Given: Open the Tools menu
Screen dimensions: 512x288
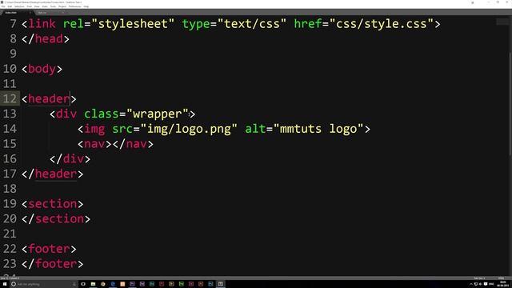Looking at the screenshot, I should click(x=53, y=6).
